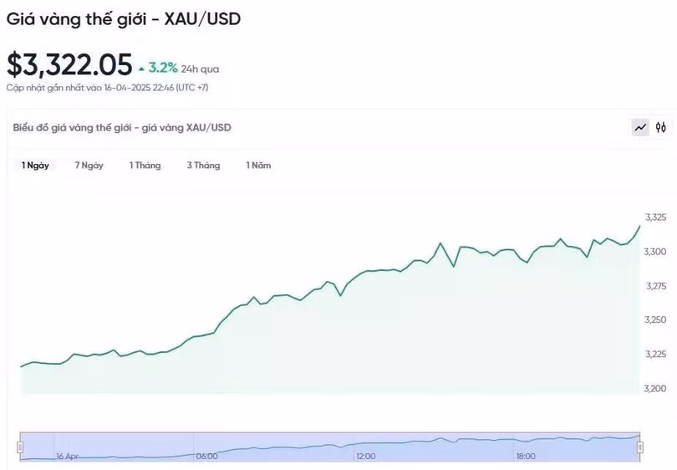Viewport: 677px width, 470px height.
Task: Click the Giá vàng thế giới heading
Action: click(123, 18)
